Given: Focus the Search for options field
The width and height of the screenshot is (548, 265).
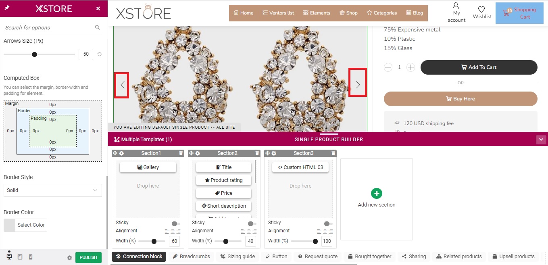Looking at the screenshot, I should pos(48,27).
